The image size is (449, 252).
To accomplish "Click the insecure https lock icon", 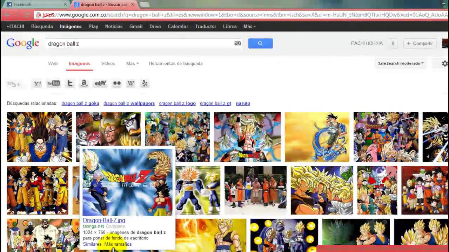I will 39,15.
